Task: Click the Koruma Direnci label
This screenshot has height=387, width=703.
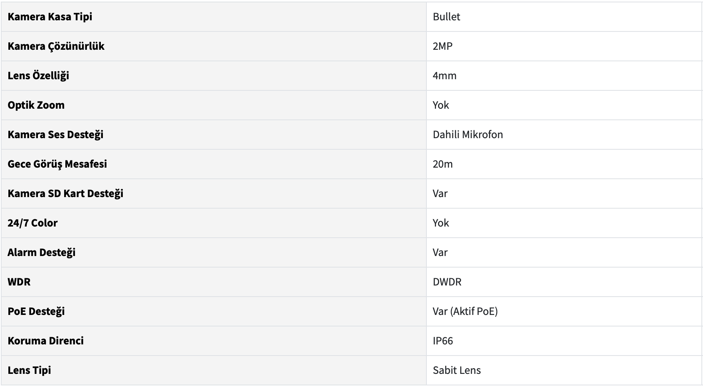Action: [45, 341]
